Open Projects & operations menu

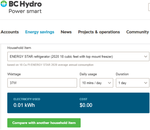point(99,32)
